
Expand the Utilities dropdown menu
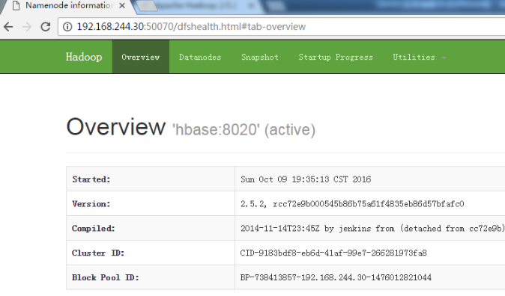coord(419,57)
